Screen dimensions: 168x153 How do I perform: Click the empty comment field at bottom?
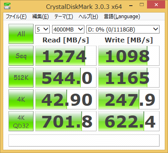point(84,140)
